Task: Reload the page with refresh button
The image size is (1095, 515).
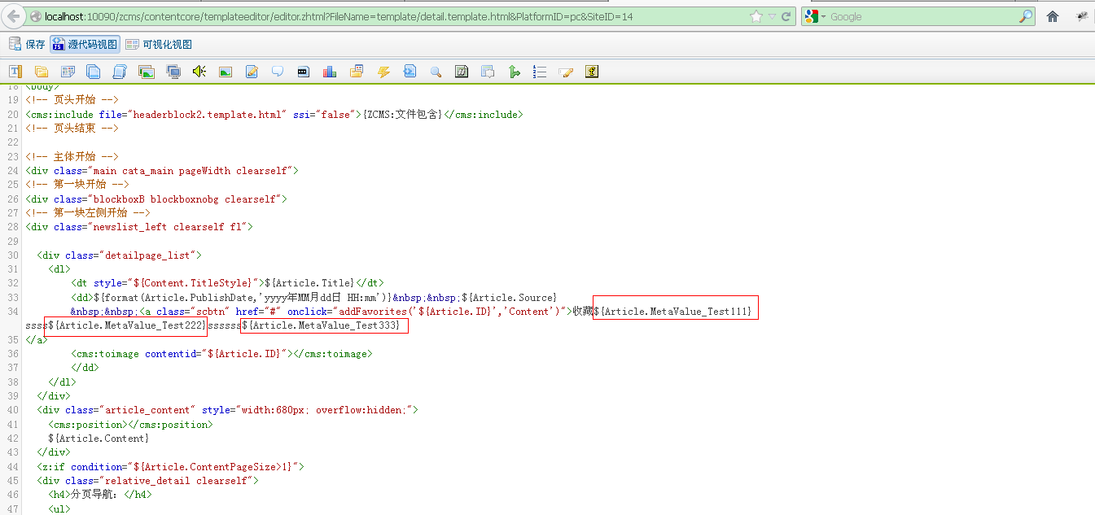Action: pyautogui.click(x=786, y=16)
